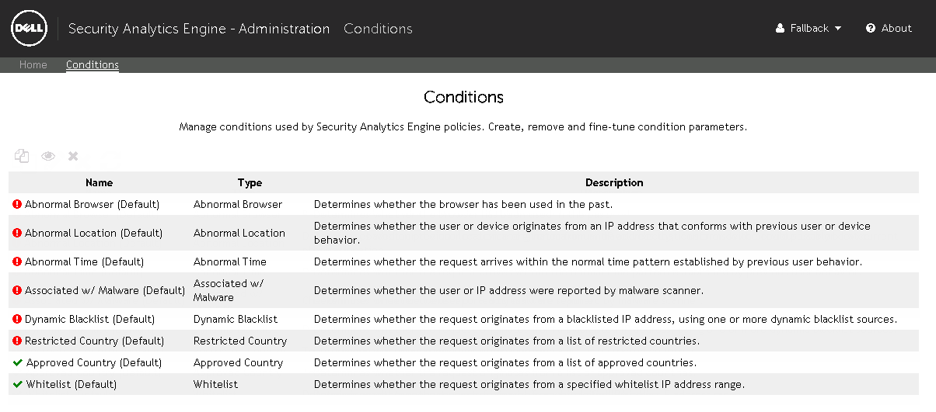Viewport: 936px width, 412px height.
Task: Select the Associated w/ Malware (Default) row
Action: point(463,290)
